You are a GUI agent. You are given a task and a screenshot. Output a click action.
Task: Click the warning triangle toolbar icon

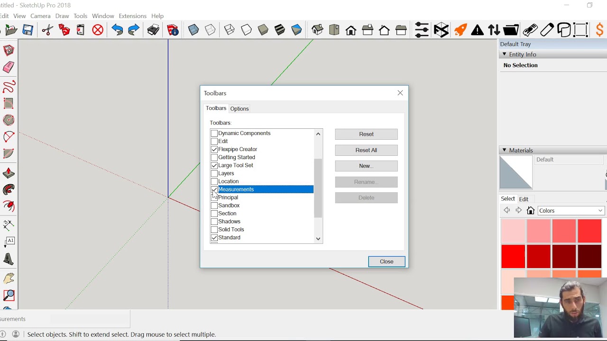[477, 30]
